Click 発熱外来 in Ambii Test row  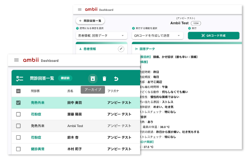point(38,126)
